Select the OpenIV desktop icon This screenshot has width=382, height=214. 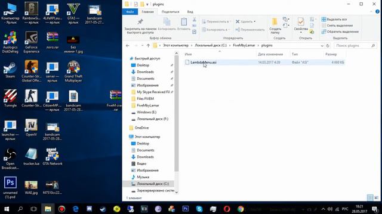(32, 128)
